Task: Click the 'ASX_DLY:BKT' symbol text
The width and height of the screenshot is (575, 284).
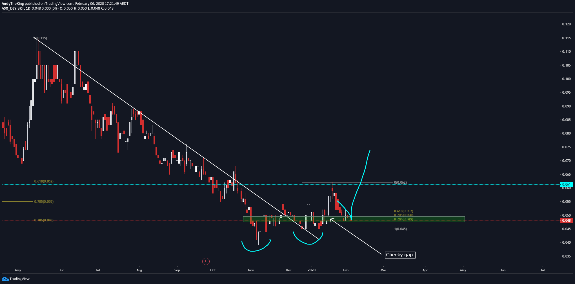Action: coord(13,8)
